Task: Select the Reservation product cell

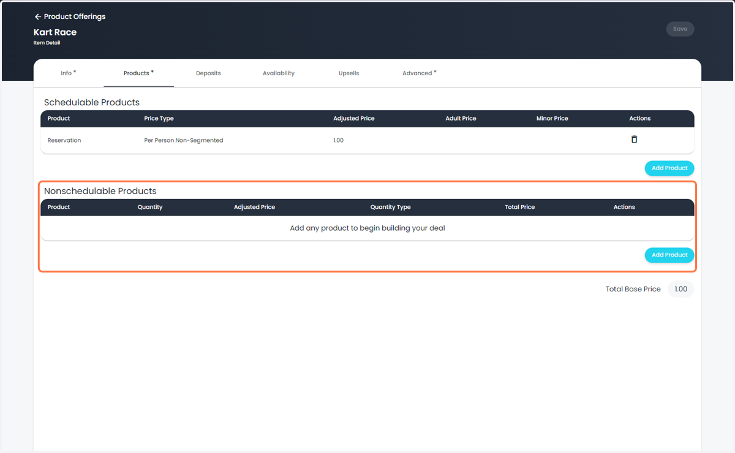Action: [64, 140]
